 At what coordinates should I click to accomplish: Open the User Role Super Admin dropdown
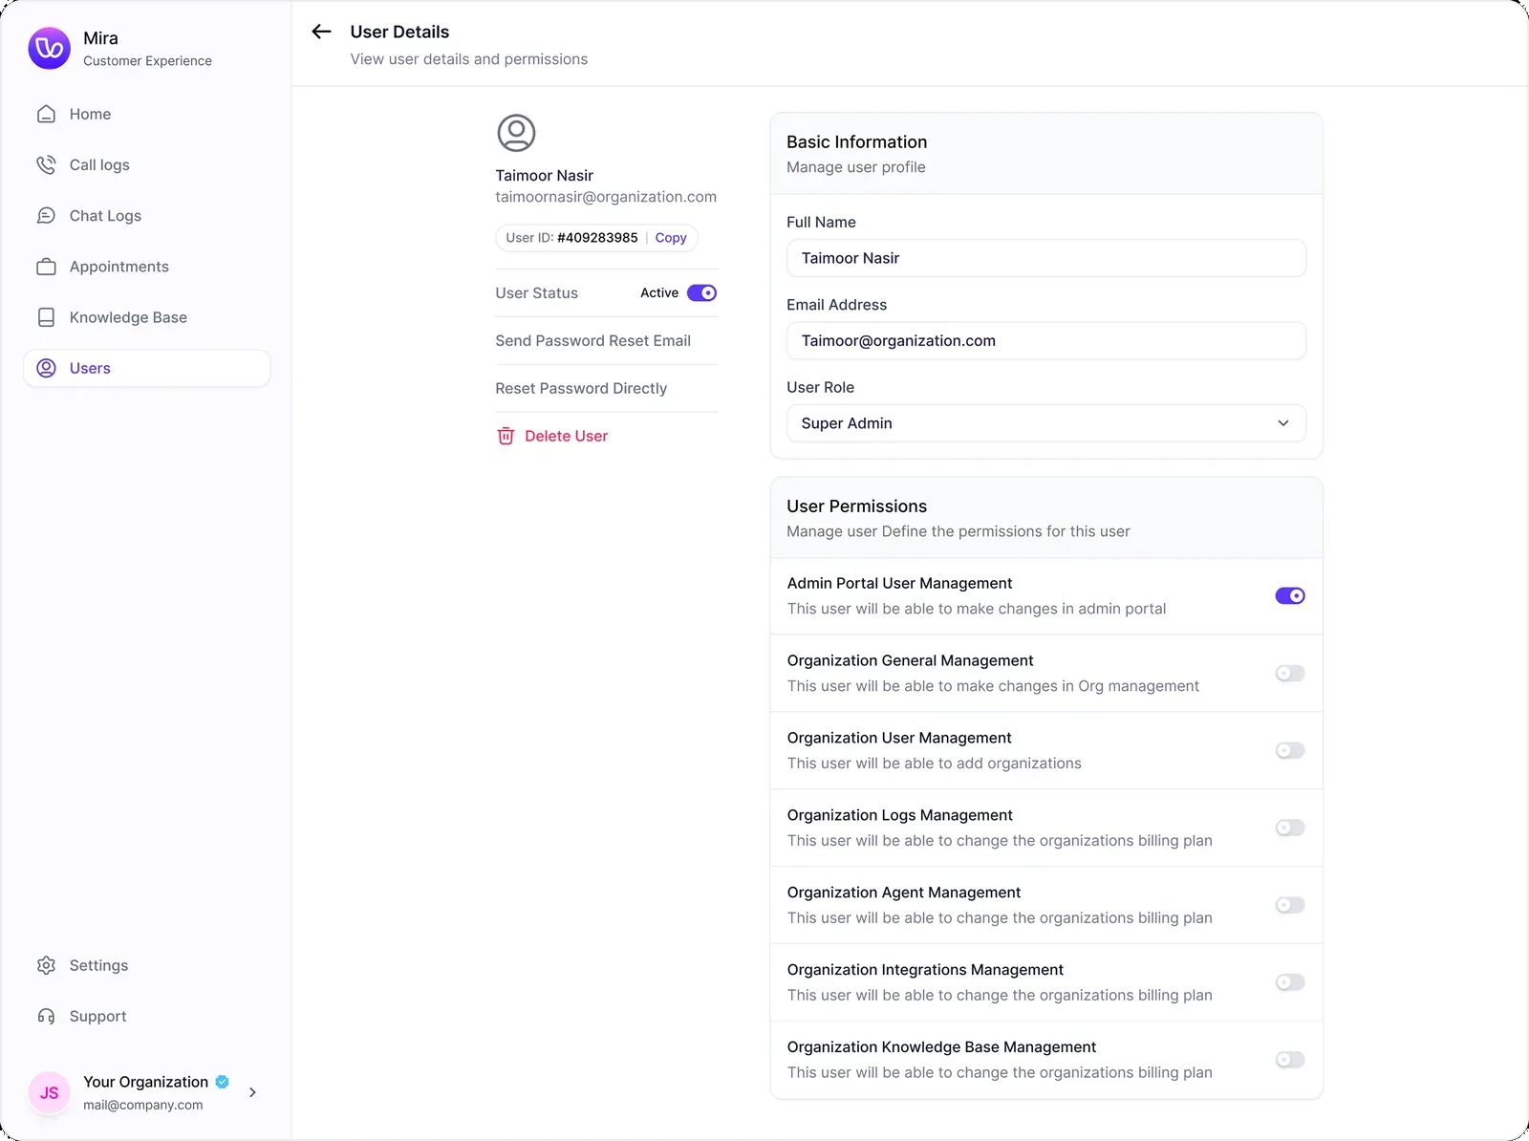[1046, 423]
